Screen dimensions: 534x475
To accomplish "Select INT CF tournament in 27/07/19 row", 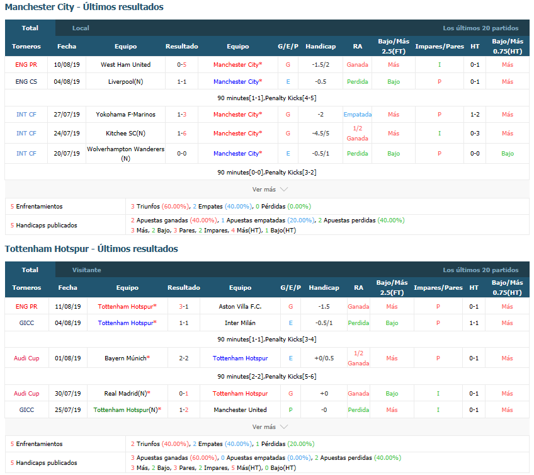I will [26, 115].
